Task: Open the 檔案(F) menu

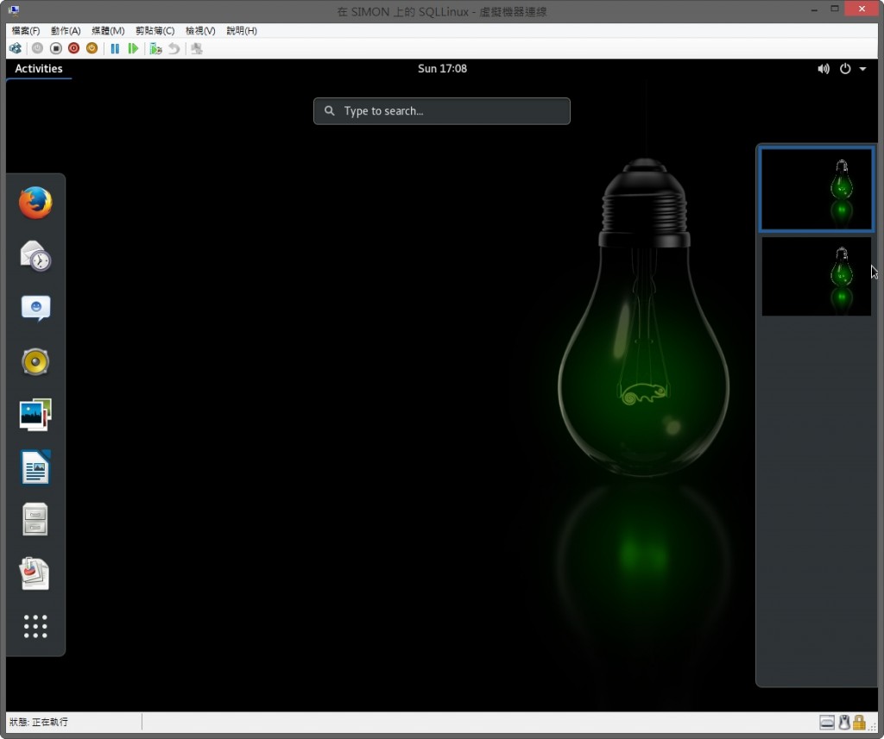Action: pos(25,30)
